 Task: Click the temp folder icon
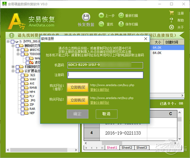pos(31,58)
